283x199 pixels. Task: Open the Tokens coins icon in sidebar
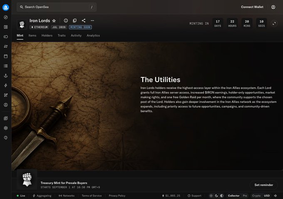(x=5, y=37)
